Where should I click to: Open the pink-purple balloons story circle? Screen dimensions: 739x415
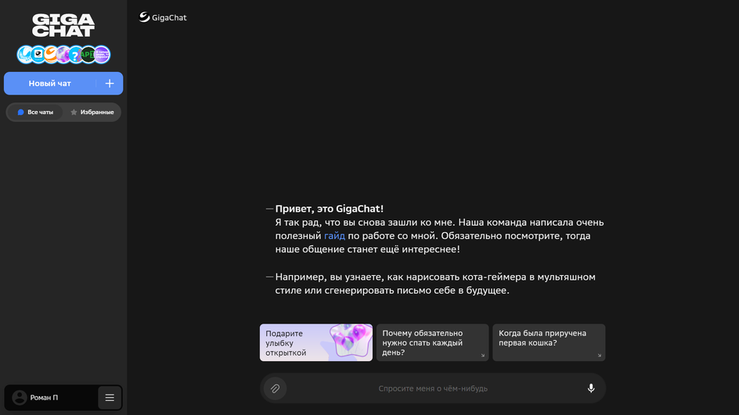coord(63,54)
